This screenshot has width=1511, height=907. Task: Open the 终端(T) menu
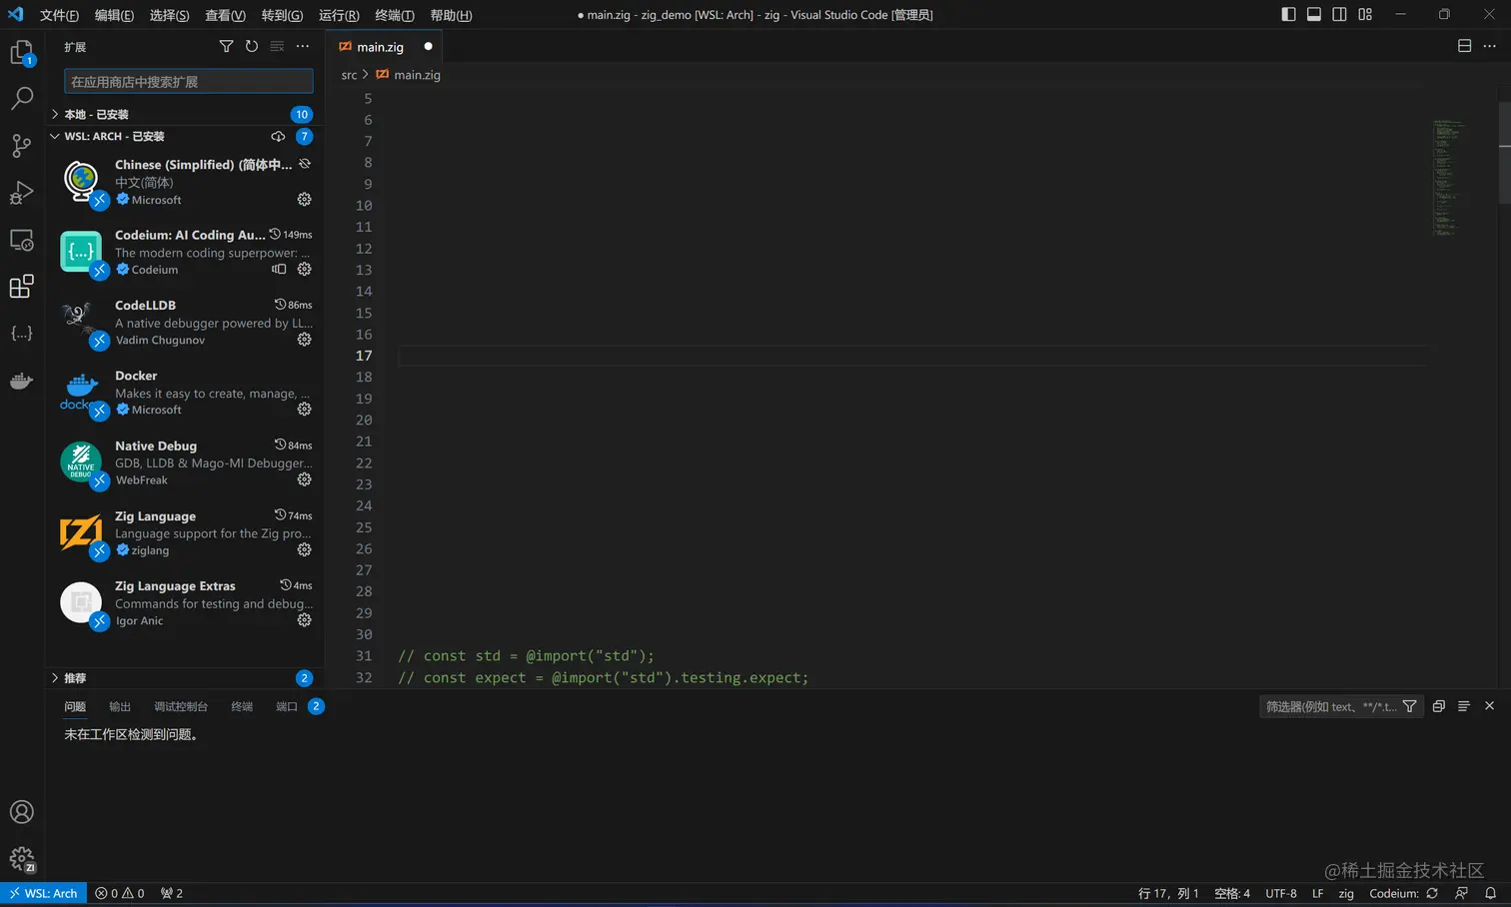click(x=394, y=15)
